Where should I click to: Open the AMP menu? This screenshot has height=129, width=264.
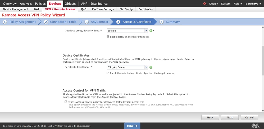pyautogui.click(x=84, y=3)
